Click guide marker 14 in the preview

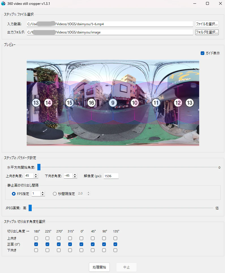click(x=48, y=103)
